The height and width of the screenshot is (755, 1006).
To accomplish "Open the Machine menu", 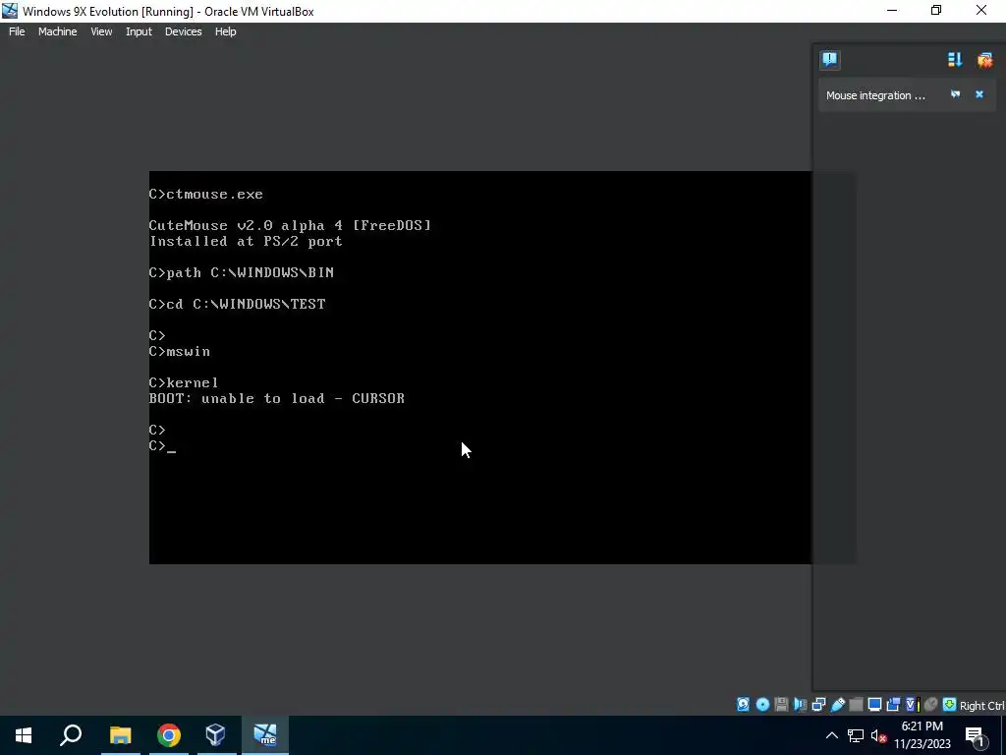I will (57, 31).
